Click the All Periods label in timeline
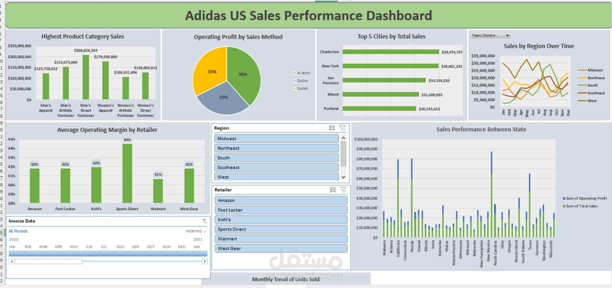The width and height of the screenshot is (612, 288). pyautogui.click(x=18, y=231)
